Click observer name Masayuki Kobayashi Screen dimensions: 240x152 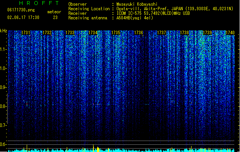(137, 4)
